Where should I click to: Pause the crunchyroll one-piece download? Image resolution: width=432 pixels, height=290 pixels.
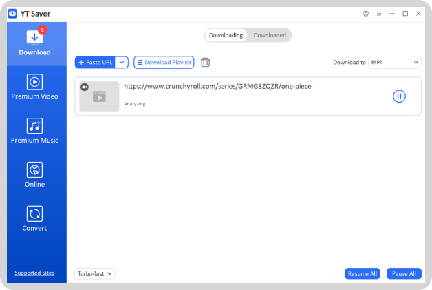pyautogui.click(x=399, y=96)
